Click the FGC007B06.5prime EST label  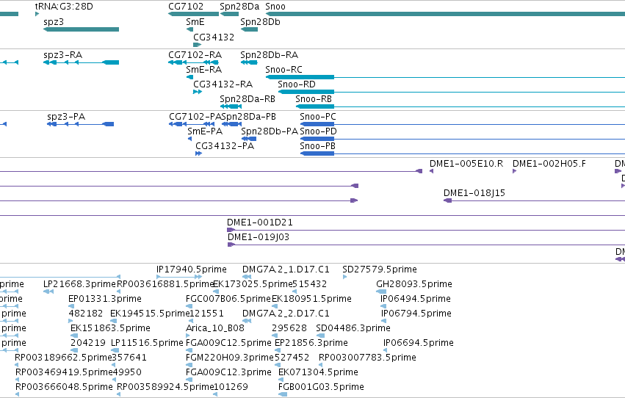pos(228,299)
